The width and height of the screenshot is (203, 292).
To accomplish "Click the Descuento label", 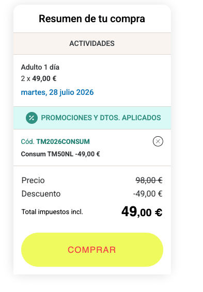I will [x=41, y=193].
